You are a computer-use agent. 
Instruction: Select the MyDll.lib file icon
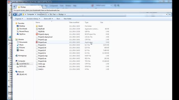(37, 31)
